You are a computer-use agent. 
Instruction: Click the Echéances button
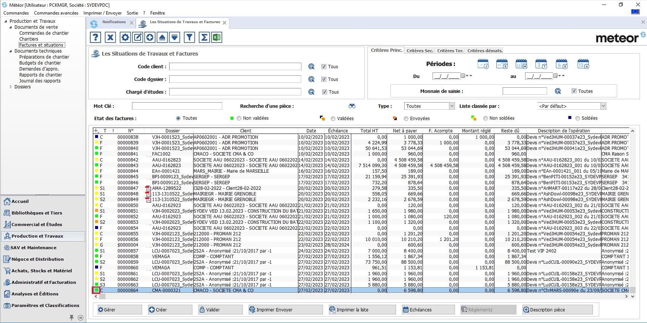(x=428, y=310)
